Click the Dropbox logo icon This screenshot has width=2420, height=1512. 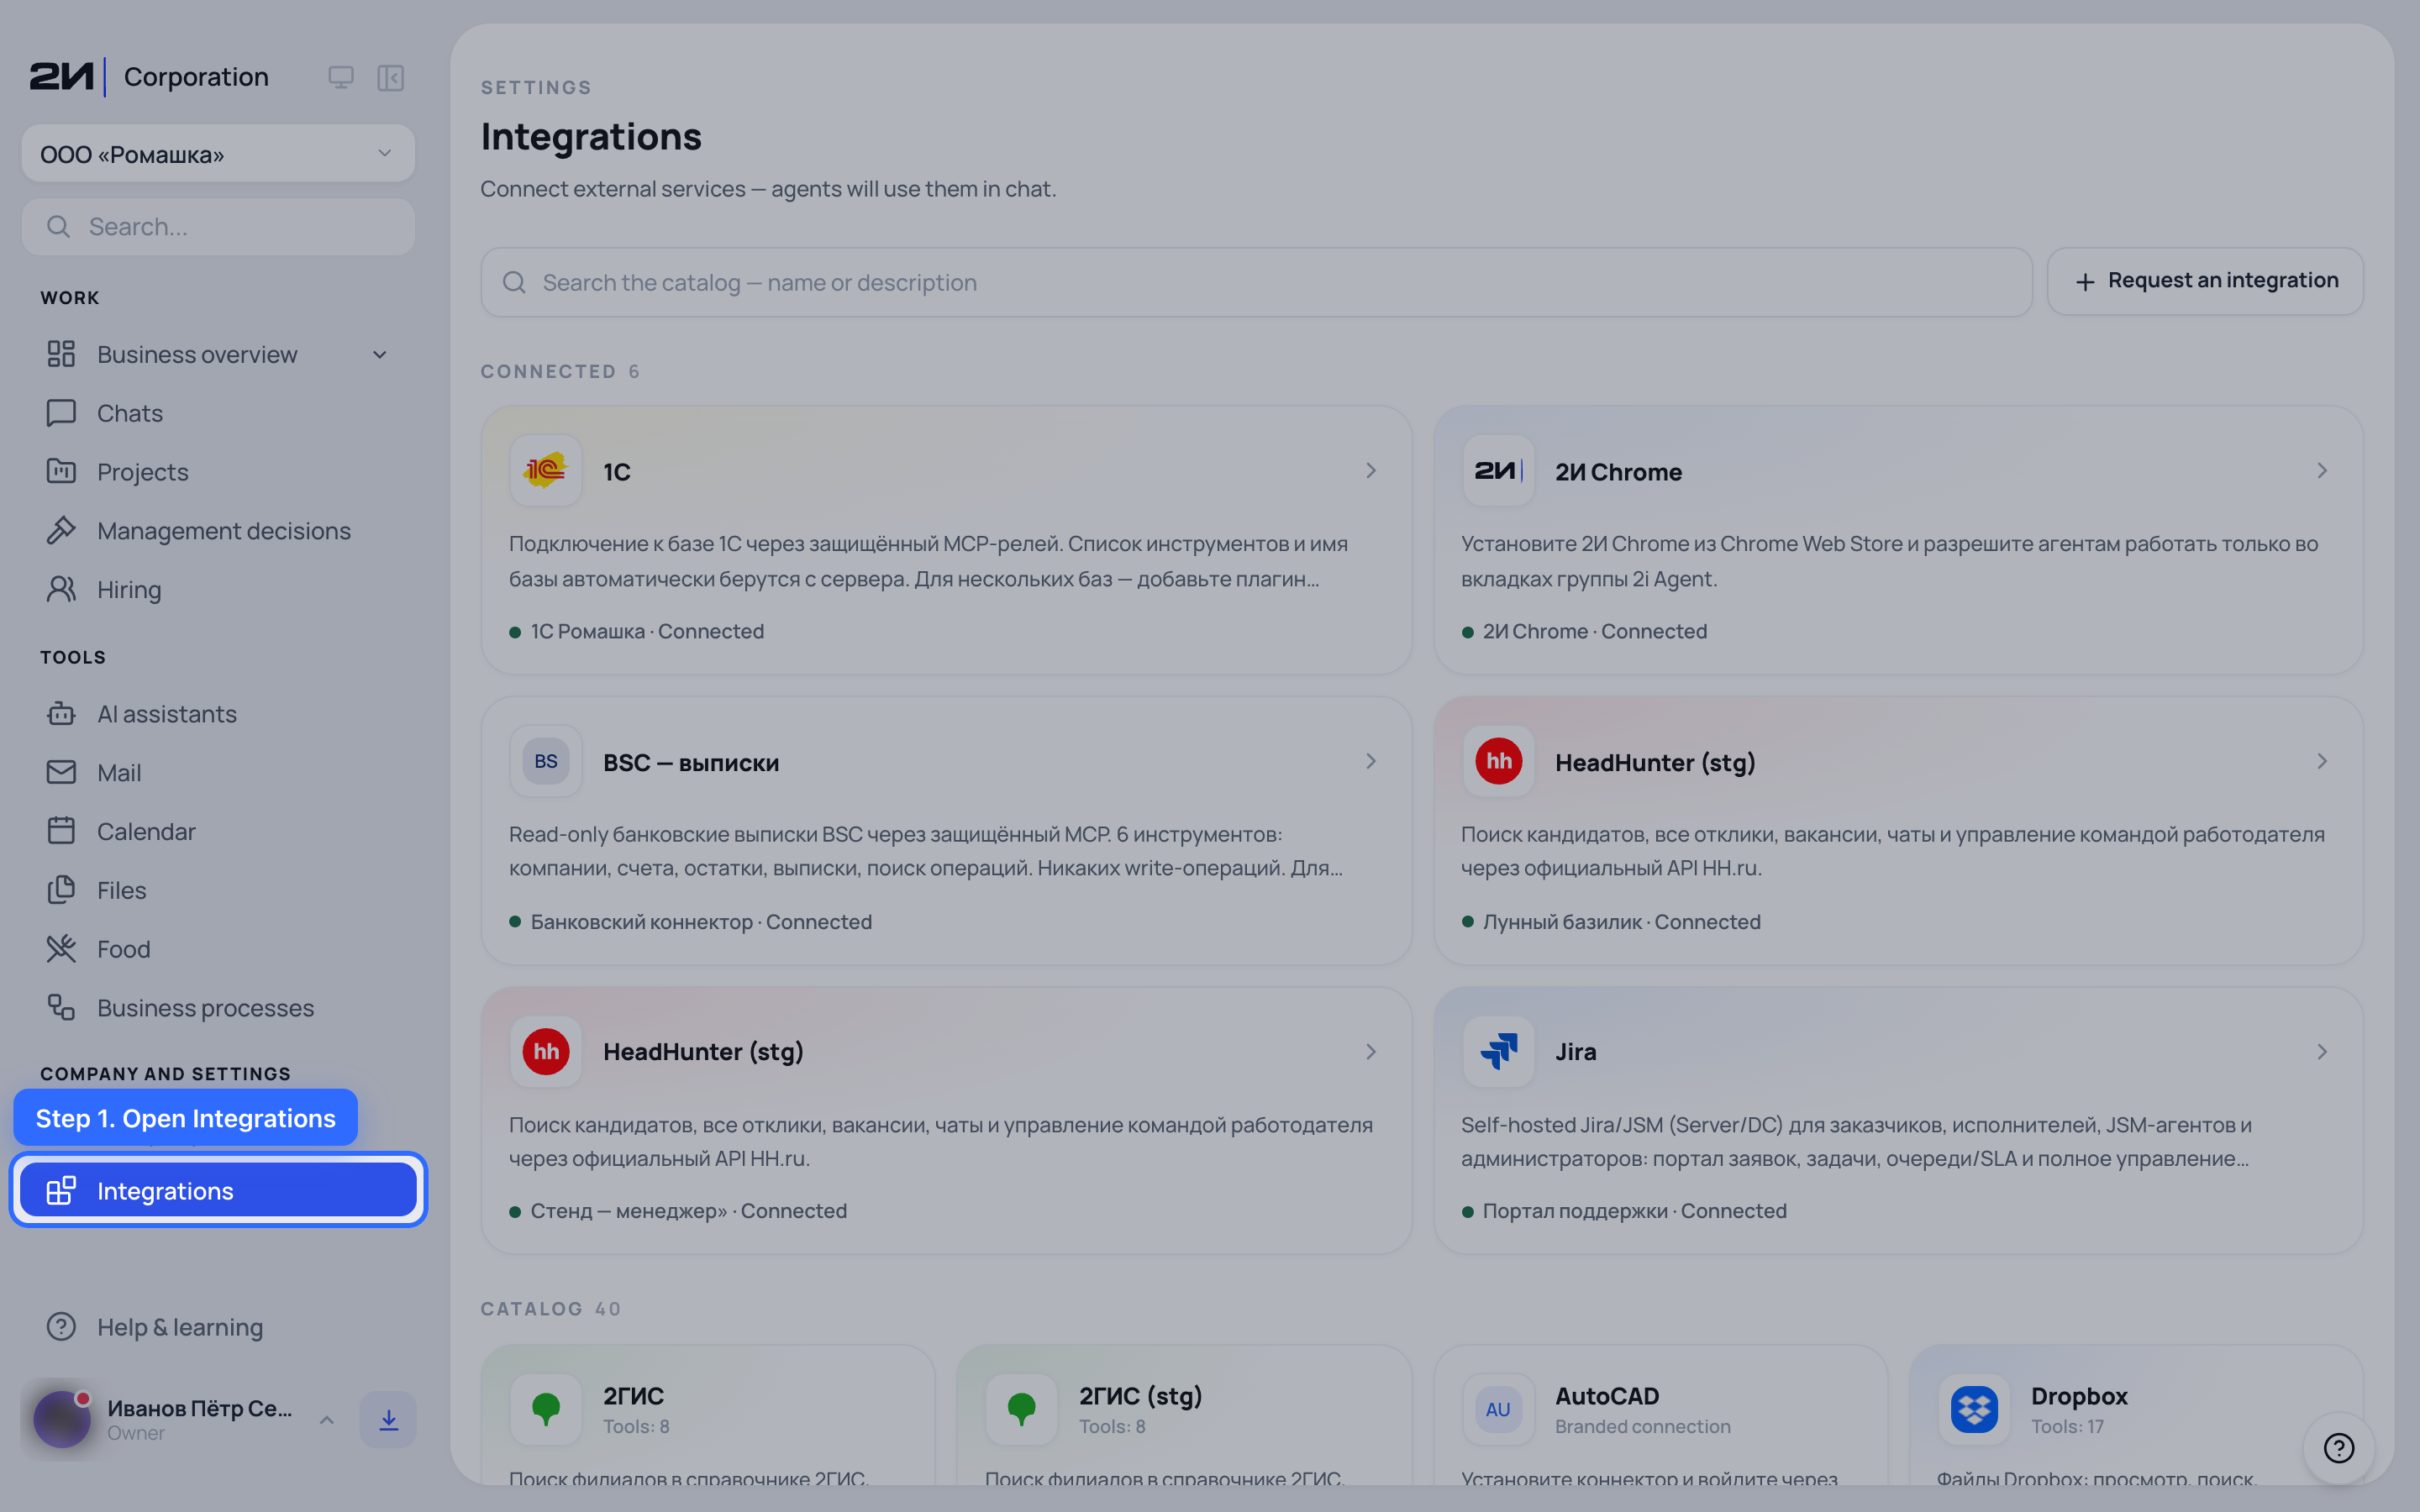pyautogui.click(x=1974, y=1409)
